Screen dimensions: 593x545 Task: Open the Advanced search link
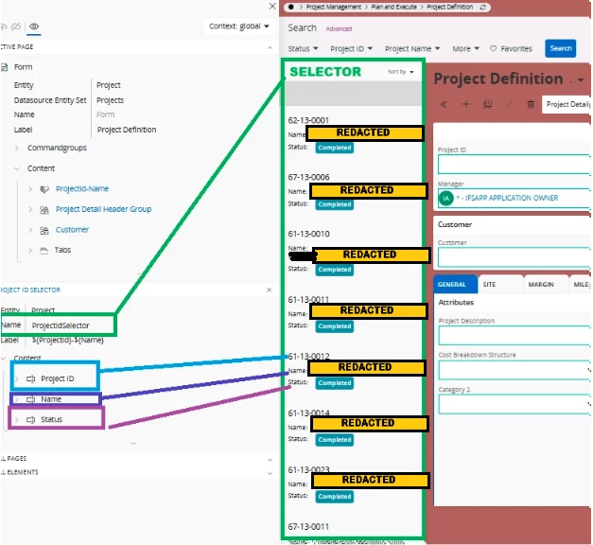tap(339, 28)
